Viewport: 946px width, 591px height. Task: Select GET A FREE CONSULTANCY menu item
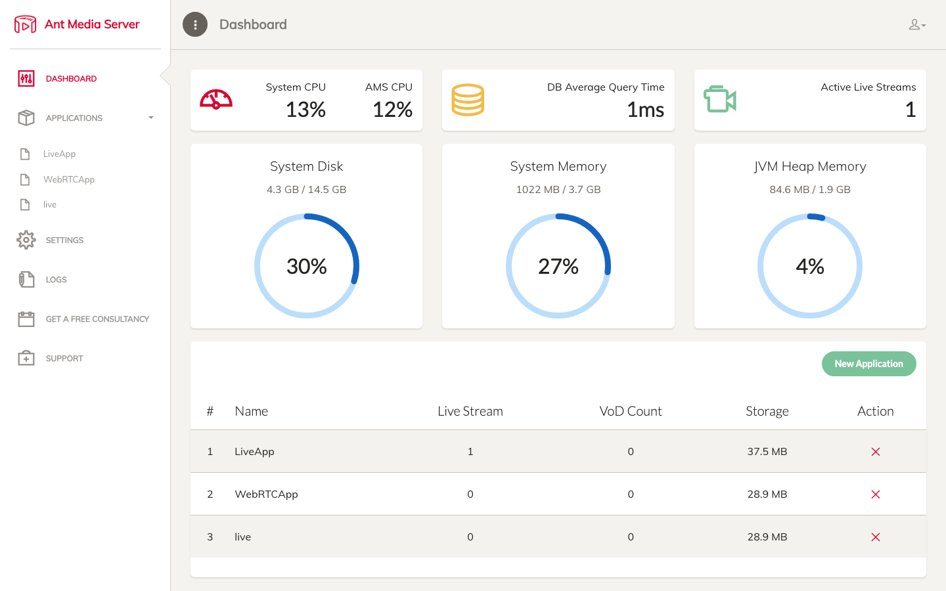[98, 319]
